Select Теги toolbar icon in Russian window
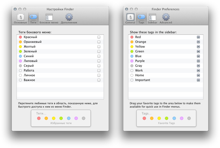The width and height of the screenshot is (220, 148). tap(33, 19)
